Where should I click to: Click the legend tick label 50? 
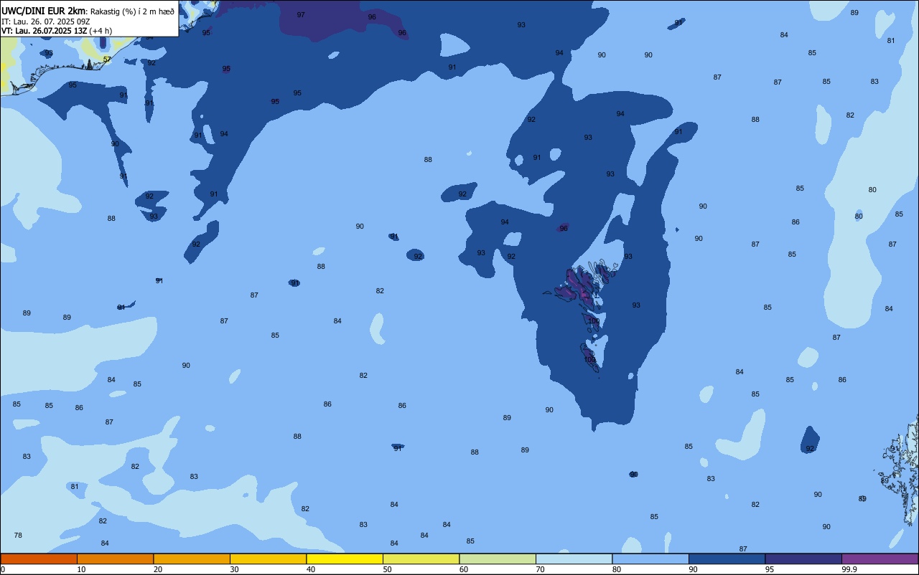click(x=388, y=569)
